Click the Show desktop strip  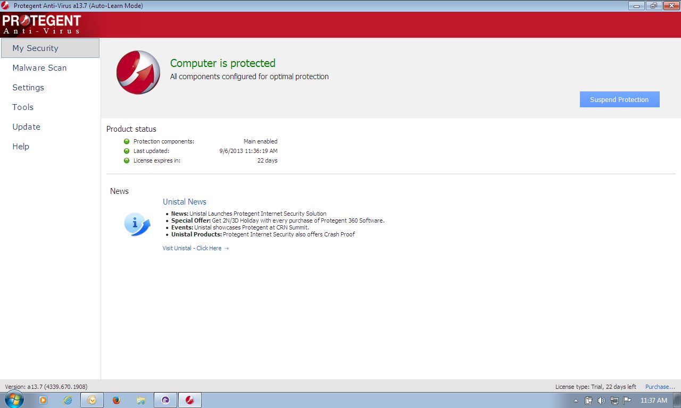[x=677, y=401]
